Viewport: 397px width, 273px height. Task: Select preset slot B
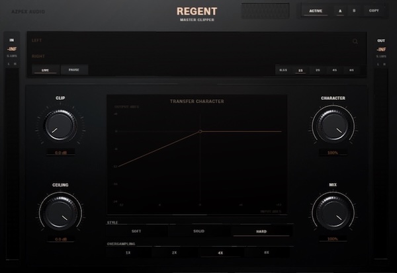[x=354, y=11]
